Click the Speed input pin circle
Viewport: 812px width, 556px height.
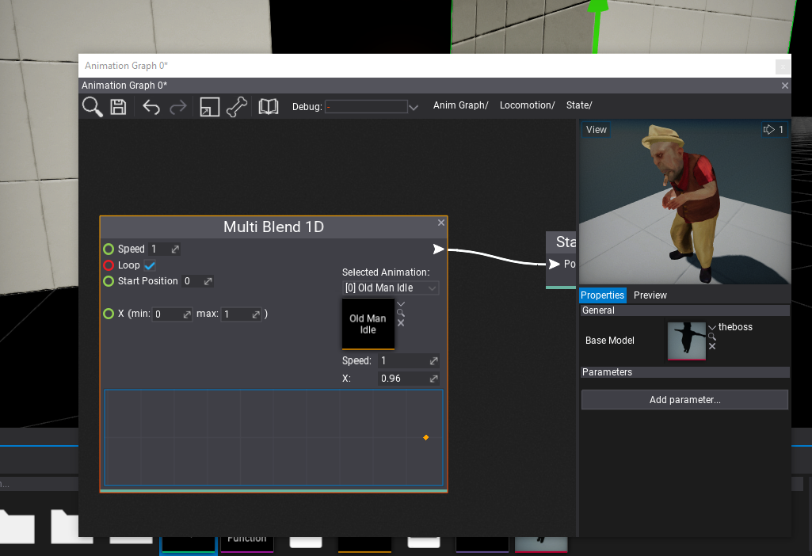pos(109,249)
